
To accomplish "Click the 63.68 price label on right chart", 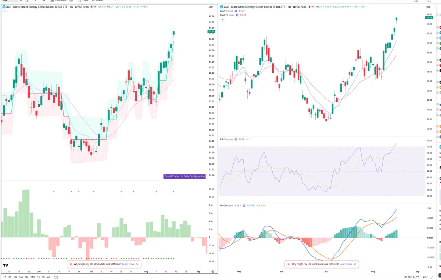I will (429, 18).
